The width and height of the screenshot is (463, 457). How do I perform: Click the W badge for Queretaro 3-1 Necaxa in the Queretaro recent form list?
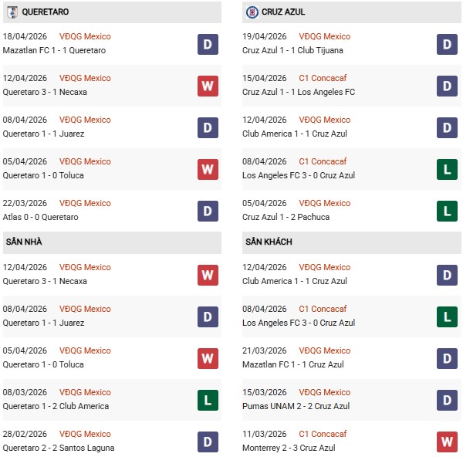tap(208, 86)
